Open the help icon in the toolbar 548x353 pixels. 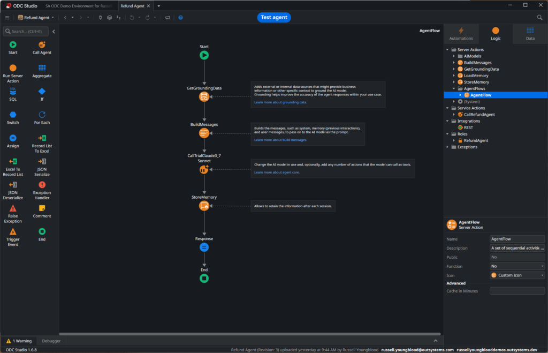pyautogui.click(x=180, y=18)
